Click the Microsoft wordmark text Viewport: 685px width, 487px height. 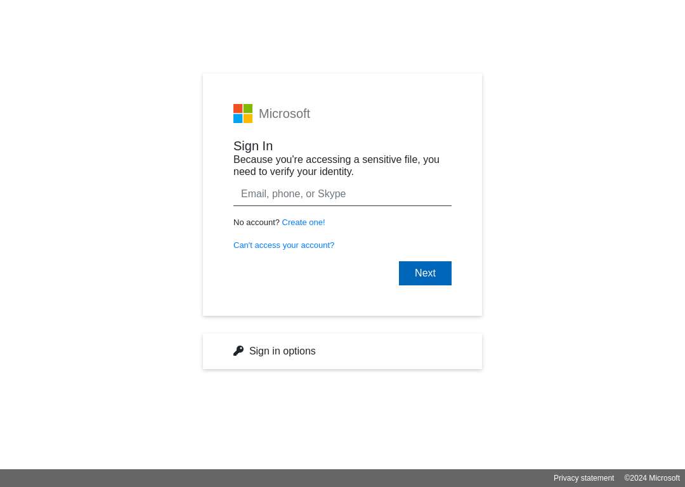[x=284, y=114]
